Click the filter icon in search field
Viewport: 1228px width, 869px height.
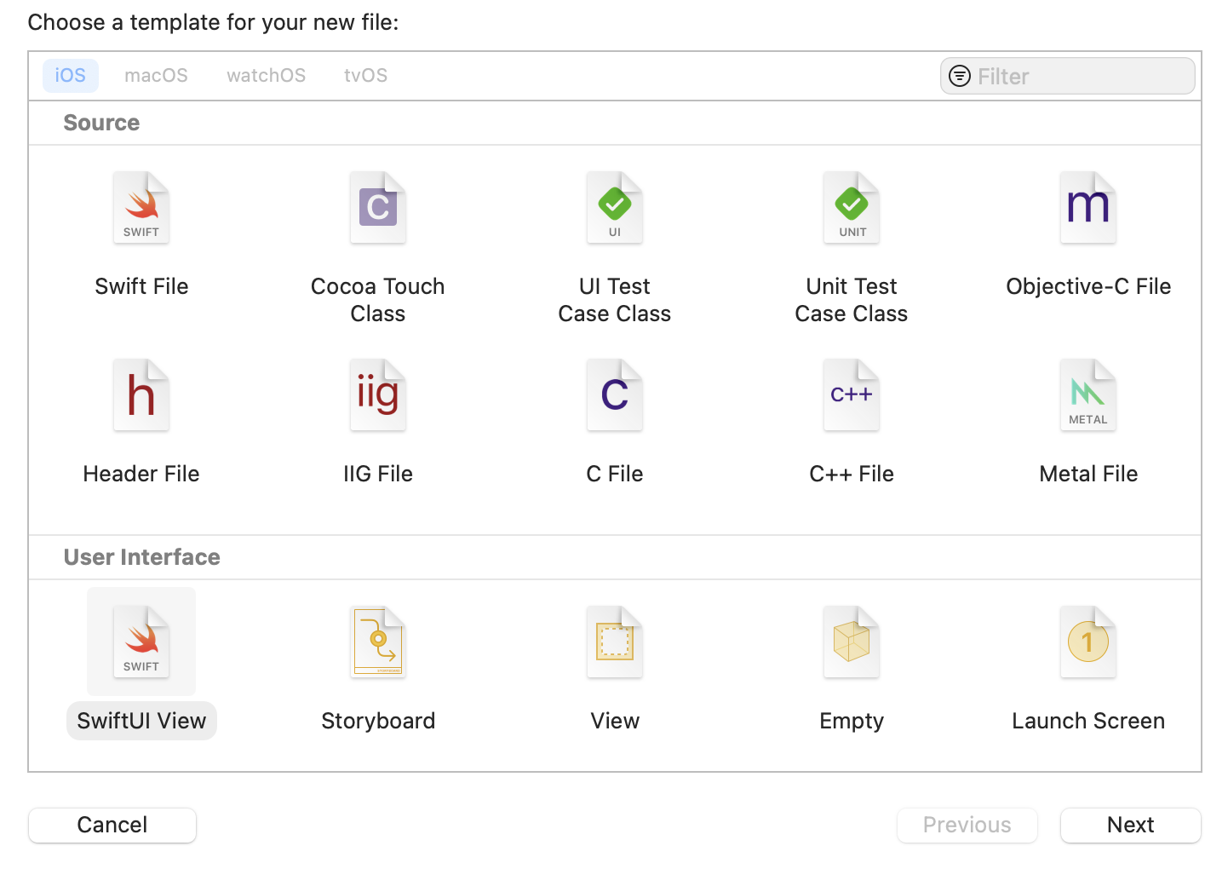coord(960,76)
